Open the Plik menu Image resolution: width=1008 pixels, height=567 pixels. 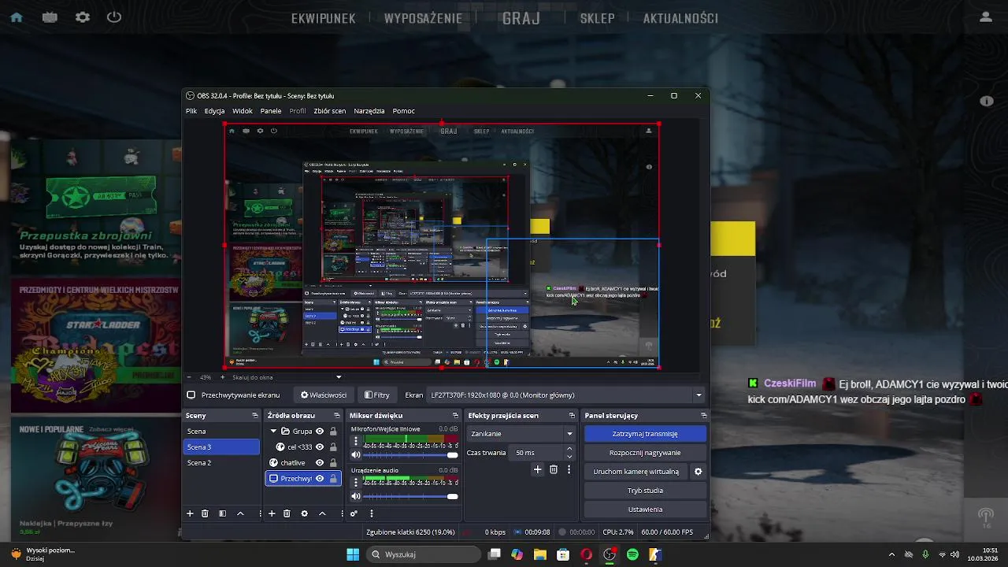(x=191, y=111)
